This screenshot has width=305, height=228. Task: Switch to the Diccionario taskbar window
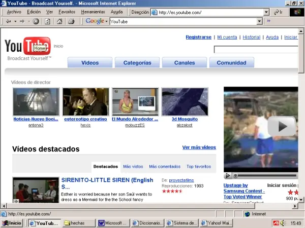(x=147, y=223)
